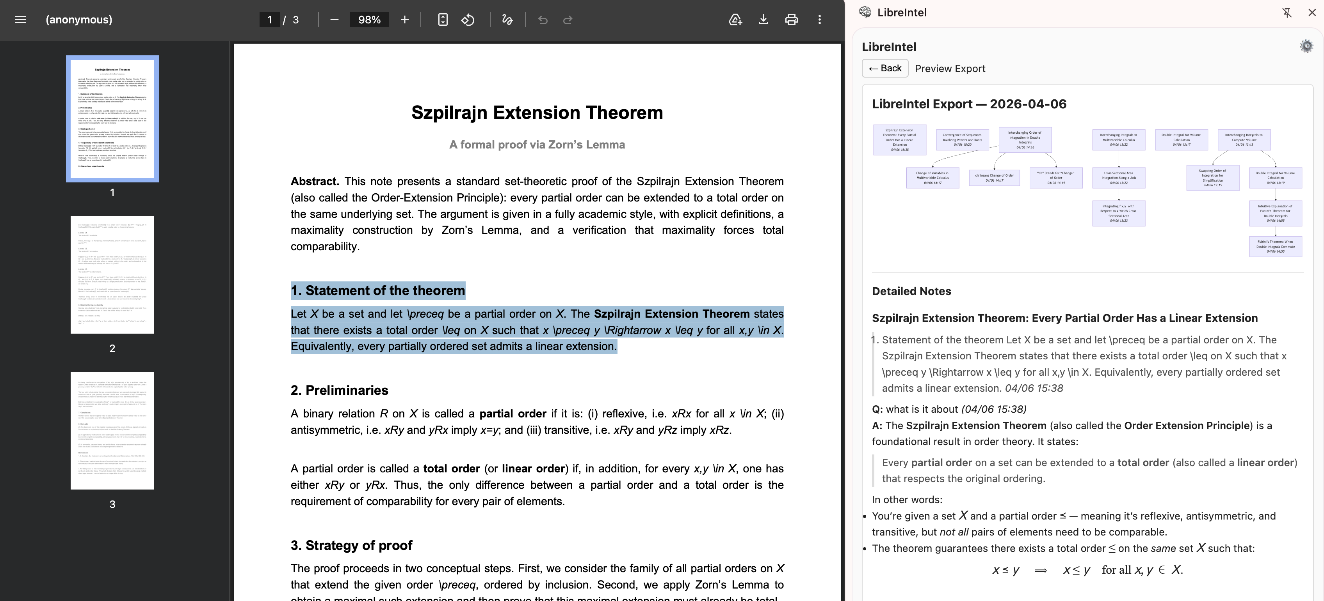1324x601 pixels.
Task: Zoom out with the minus button
Action: (x=335, y=19)
